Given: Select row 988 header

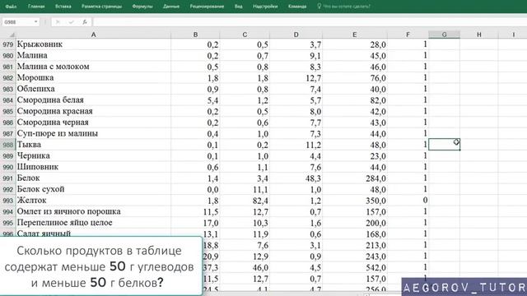Looking at the screenshot, I should [7, 145].
